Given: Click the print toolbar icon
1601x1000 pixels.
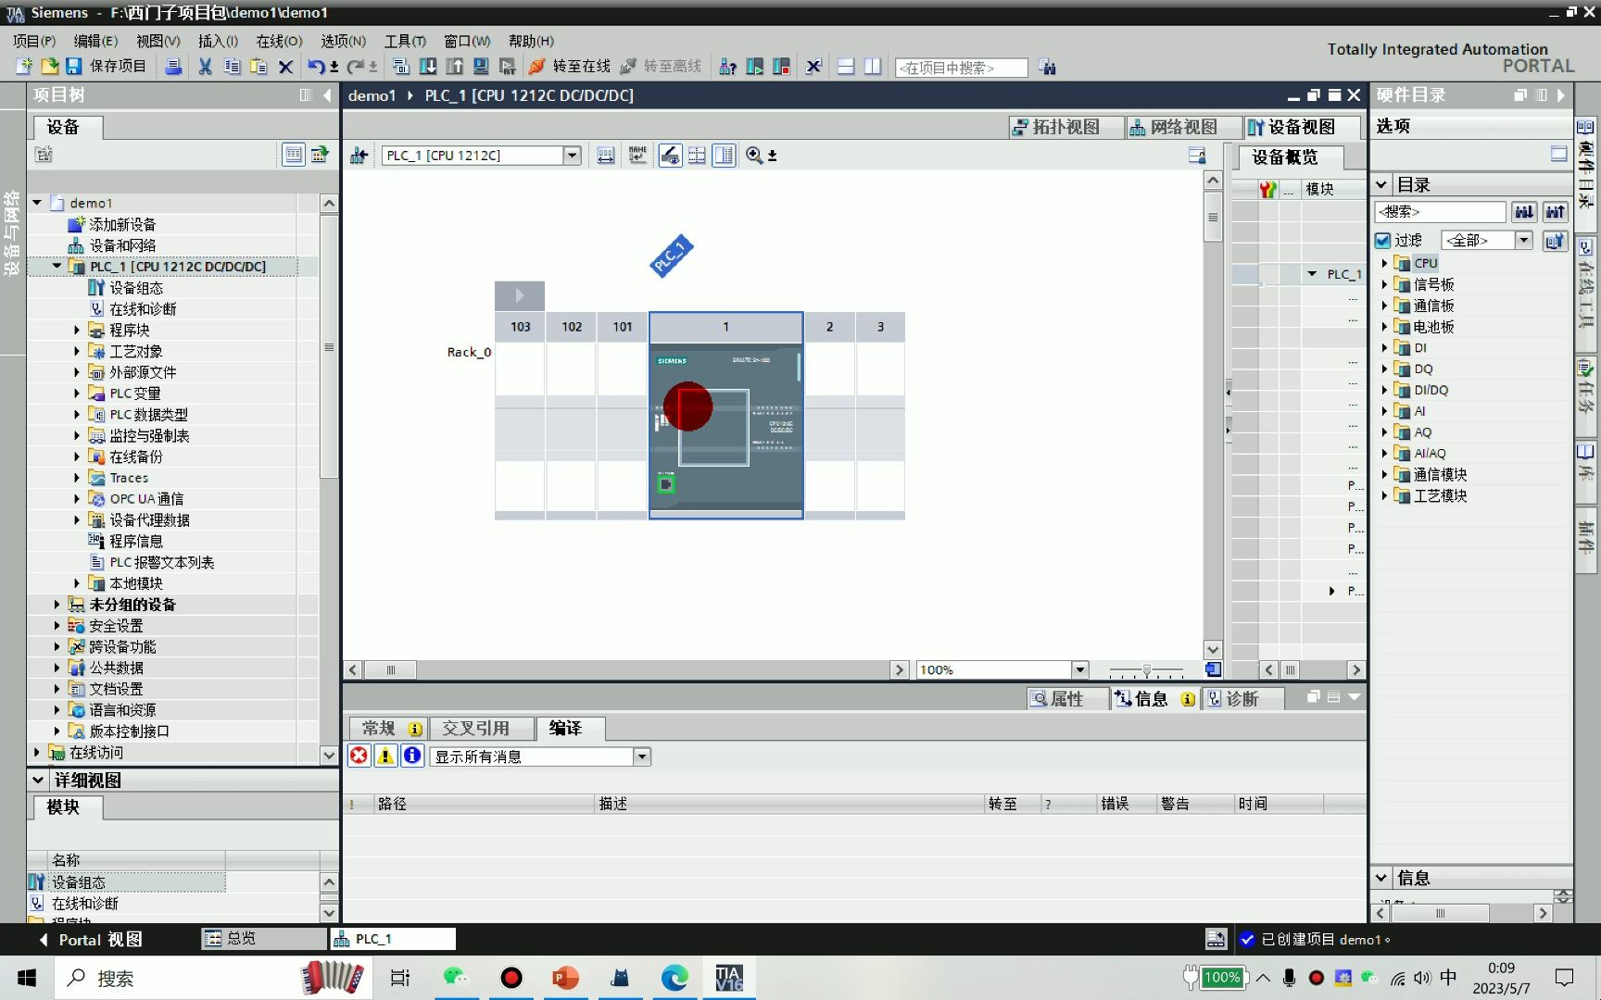Looking at the screenshot, I should (x=173, y=67).
